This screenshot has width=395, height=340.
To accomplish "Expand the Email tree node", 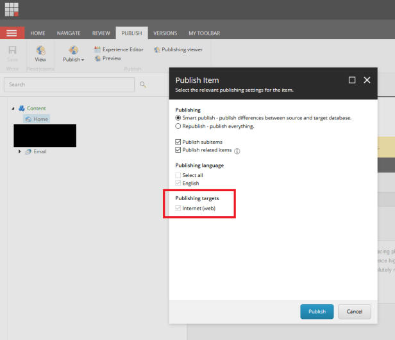I will point(20,151).
